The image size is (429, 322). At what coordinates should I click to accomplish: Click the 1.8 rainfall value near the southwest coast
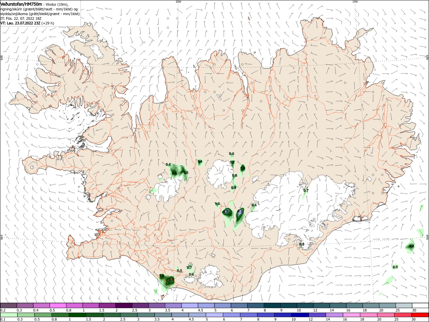162,276
